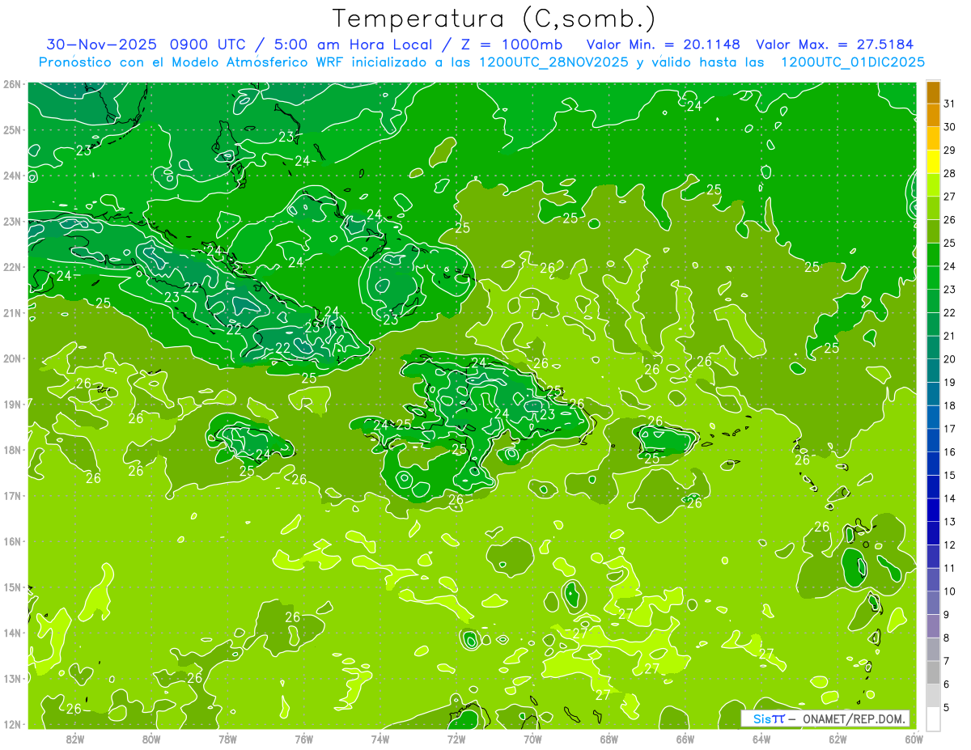This screenshot has width=971, height=750.
Task: Click the "Valor Max. = 27.5184" value
Action: coord(835,44)
